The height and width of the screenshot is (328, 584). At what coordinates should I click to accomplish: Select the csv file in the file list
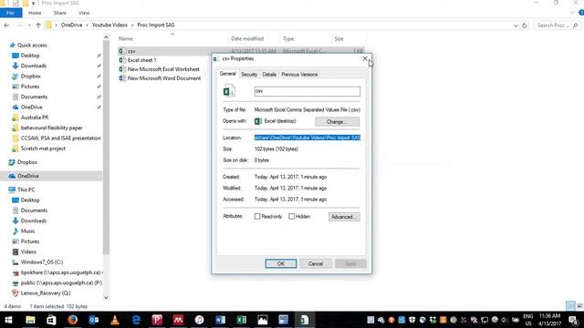[131, 51]
